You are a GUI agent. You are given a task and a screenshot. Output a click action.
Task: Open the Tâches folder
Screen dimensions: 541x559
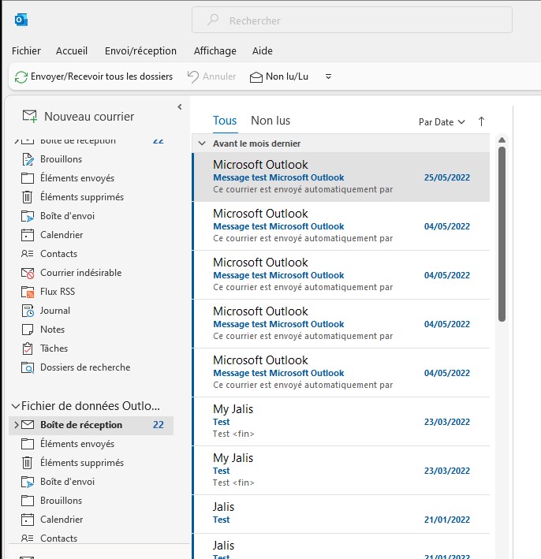click(54, 348)
